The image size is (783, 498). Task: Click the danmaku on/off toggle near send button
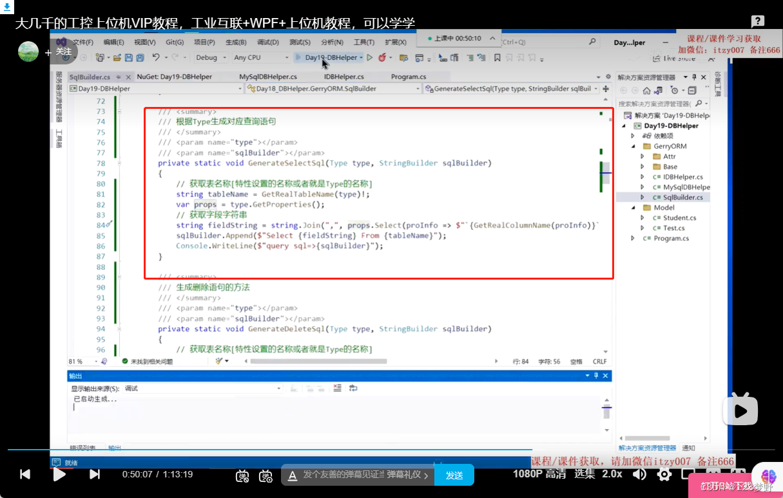tap(243, 475)
